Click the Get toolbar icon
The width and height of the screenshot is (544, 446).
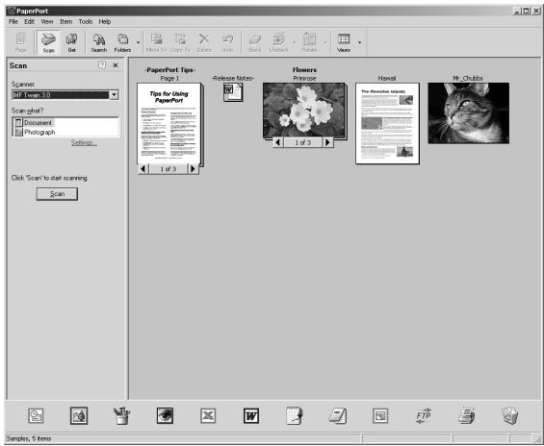click(71, 42)
